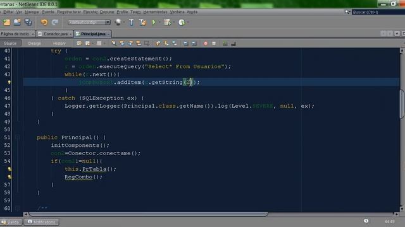Click the Find Selection magnifier icon

[114, 44]
